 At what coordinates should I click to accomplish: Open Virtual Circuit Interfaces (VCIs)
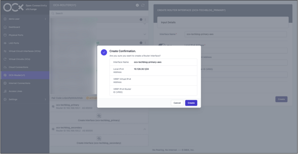point(25,51)
